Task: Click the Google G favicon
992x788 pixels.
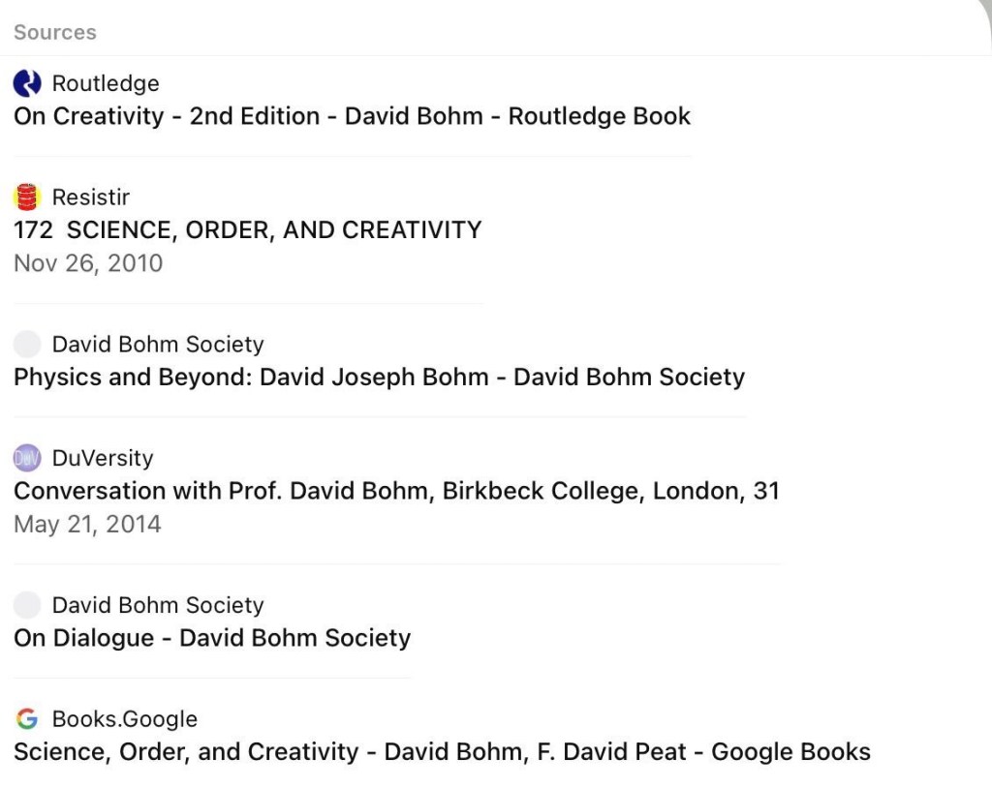Action: pyautogui.click(x=27, y=719)
